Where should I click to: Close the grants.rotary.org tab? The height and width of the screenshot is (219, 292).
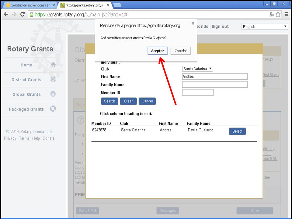click(108, 5)
